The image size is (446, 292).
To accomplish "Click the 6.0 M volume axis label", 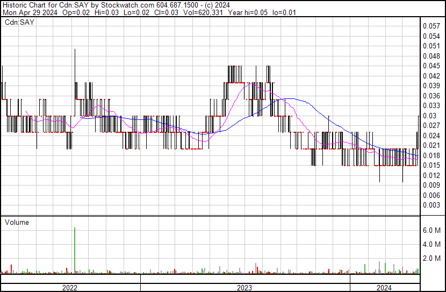I will [431, 230].
